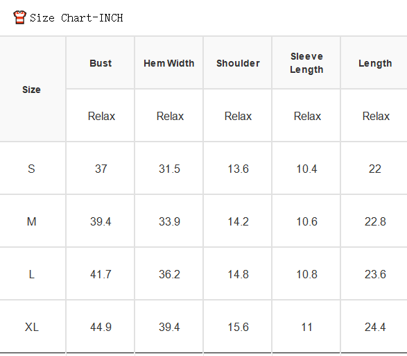Click the XL size row label
The height and width of the screenshot is (356, 407).
coord(32,327)
